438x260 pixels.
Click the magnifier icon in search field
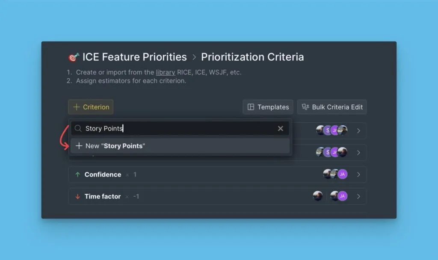pos(78,128)
